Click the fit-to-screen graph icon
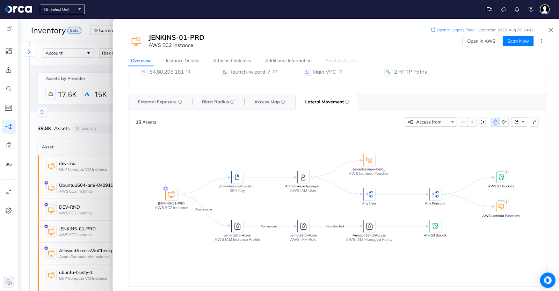Image resolution: width=559 pixels, height=291 pixels. click(484, 122)
